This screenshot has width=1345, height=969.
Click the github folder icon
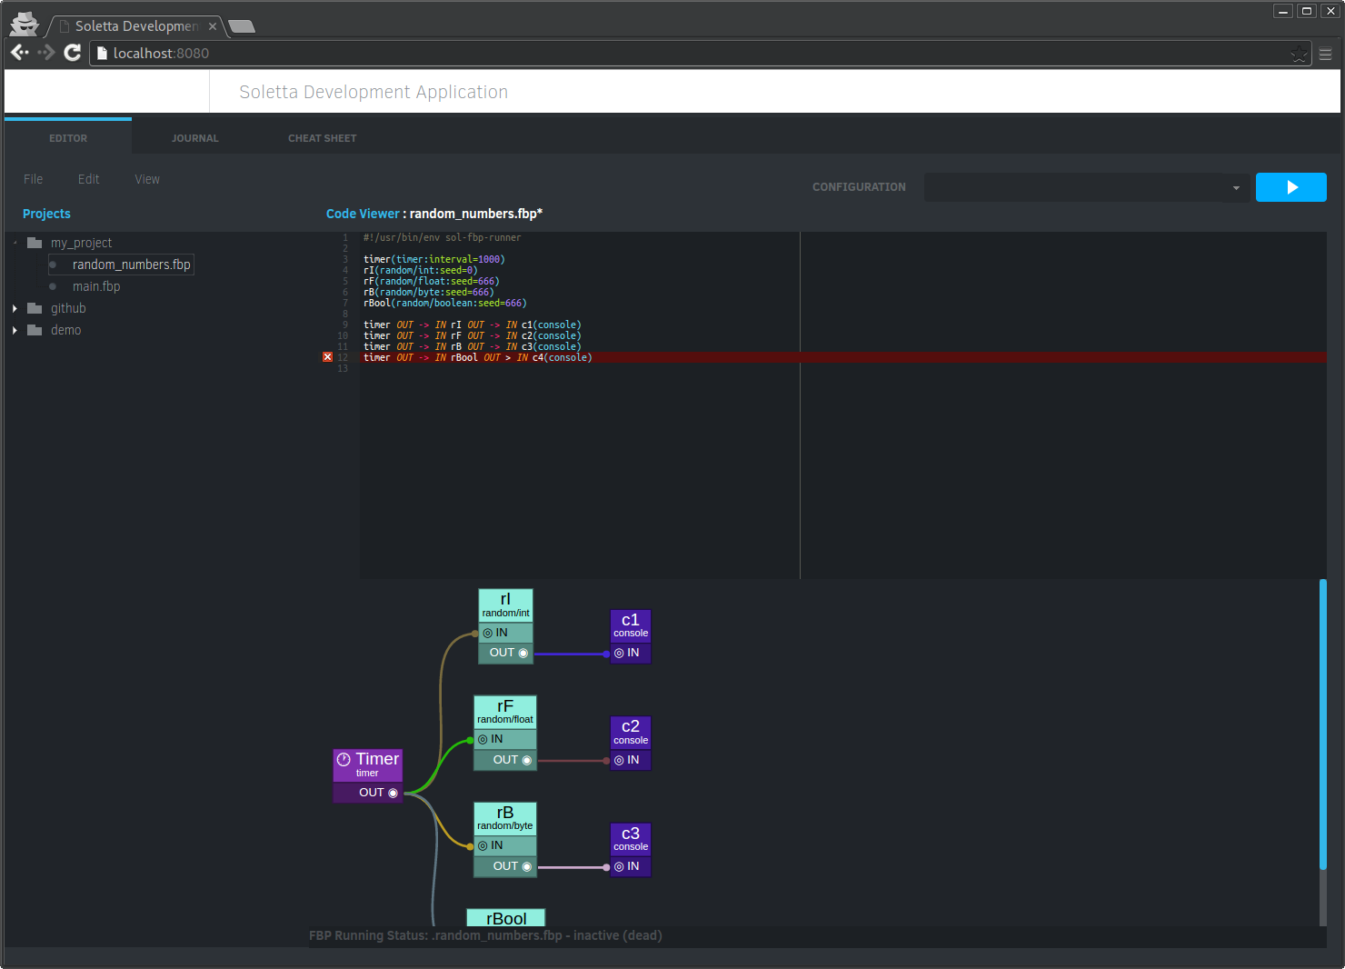pyautogui.click(x=35, y=308)
